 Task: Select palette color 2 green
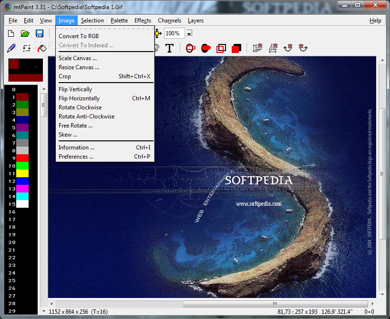click(x=22, y=105)
